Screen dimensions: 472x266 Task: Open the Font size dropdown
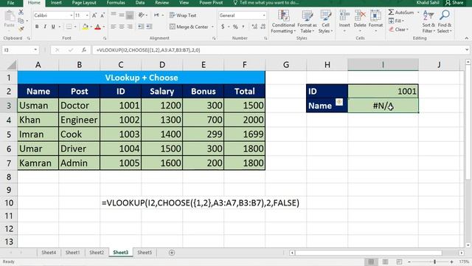(87, 16)
